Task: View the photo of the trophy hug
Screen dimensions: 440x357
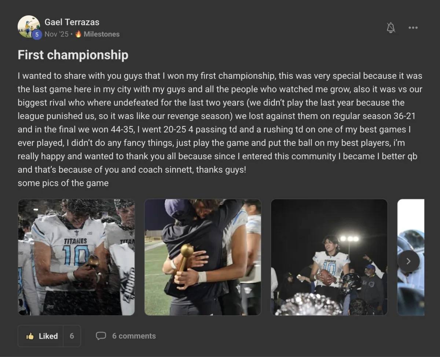Action: pyautogui.click(x=202, y=257)
